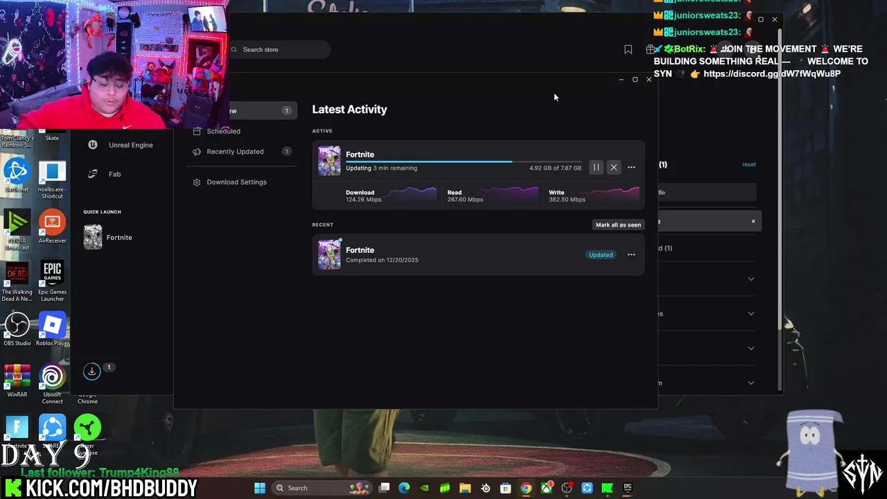The width and height of the screenshot is (887, 499).
Task: Open Unreal Engine in launcher sidebar
Action: [x=130, y=145]
